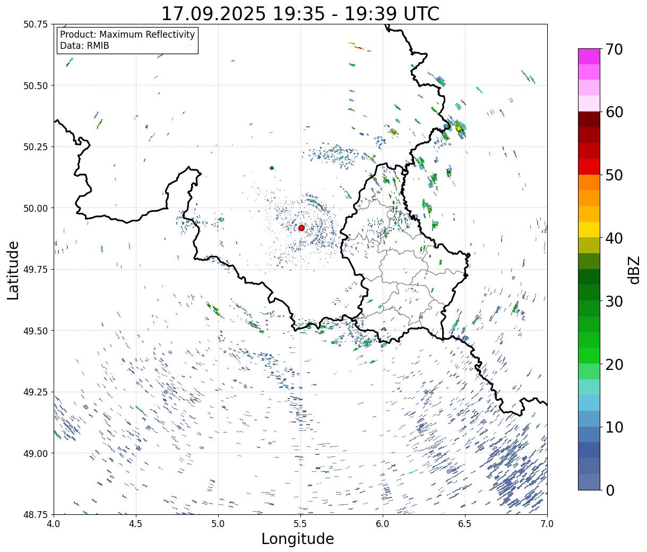Click the 'Longitude' axis label
The height and width of the screenshot is (552, 647).
298,539
